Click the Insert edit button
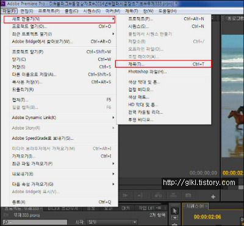This screenshot has height=226, width=244. click(158, 195)
